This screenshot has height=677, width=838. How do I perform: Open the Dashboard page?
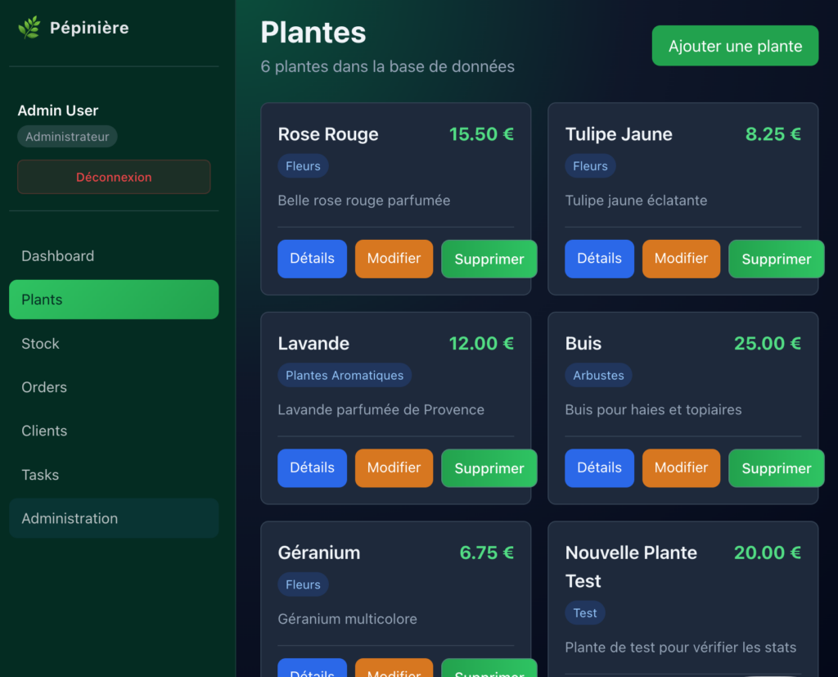pyautogui.click(x=114, y=256)
